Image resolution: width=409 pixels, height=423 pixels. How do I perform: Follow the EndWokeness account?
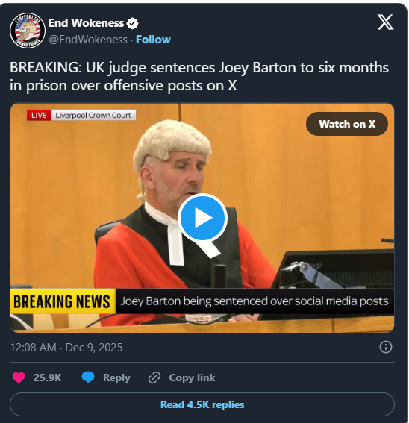[x=153, y=40]
